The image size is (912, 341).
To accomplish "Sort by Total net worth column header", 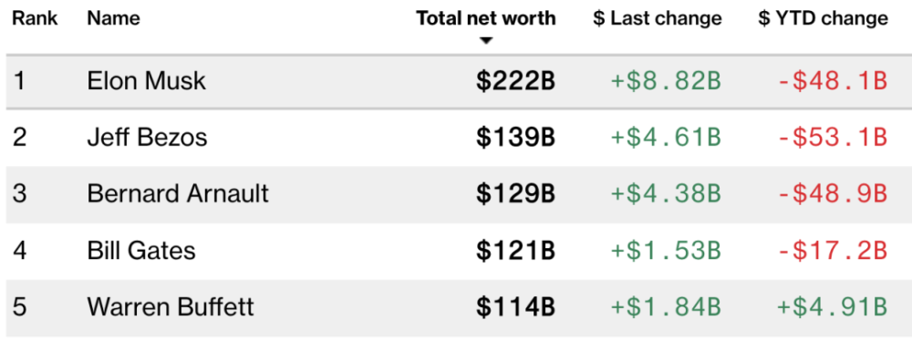I will point(486,18).
